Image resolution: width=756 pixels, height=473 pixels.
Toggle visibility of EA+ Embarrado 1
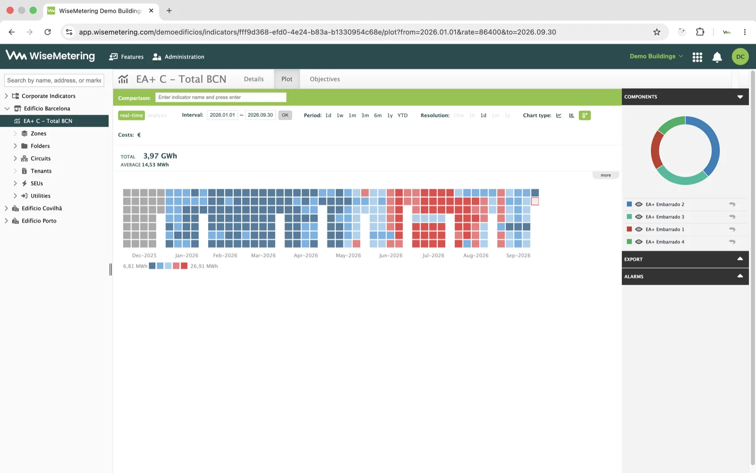click(x=639, y=229)
